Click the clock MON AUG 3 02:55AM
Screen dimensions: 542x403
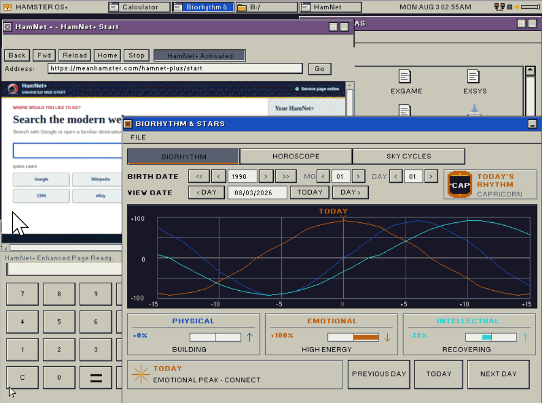(435, 7)
